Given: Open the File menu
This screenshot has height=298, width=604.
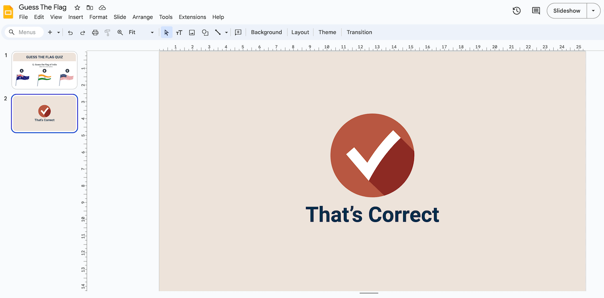Looking at the screenshot, I should click(23, 17).
